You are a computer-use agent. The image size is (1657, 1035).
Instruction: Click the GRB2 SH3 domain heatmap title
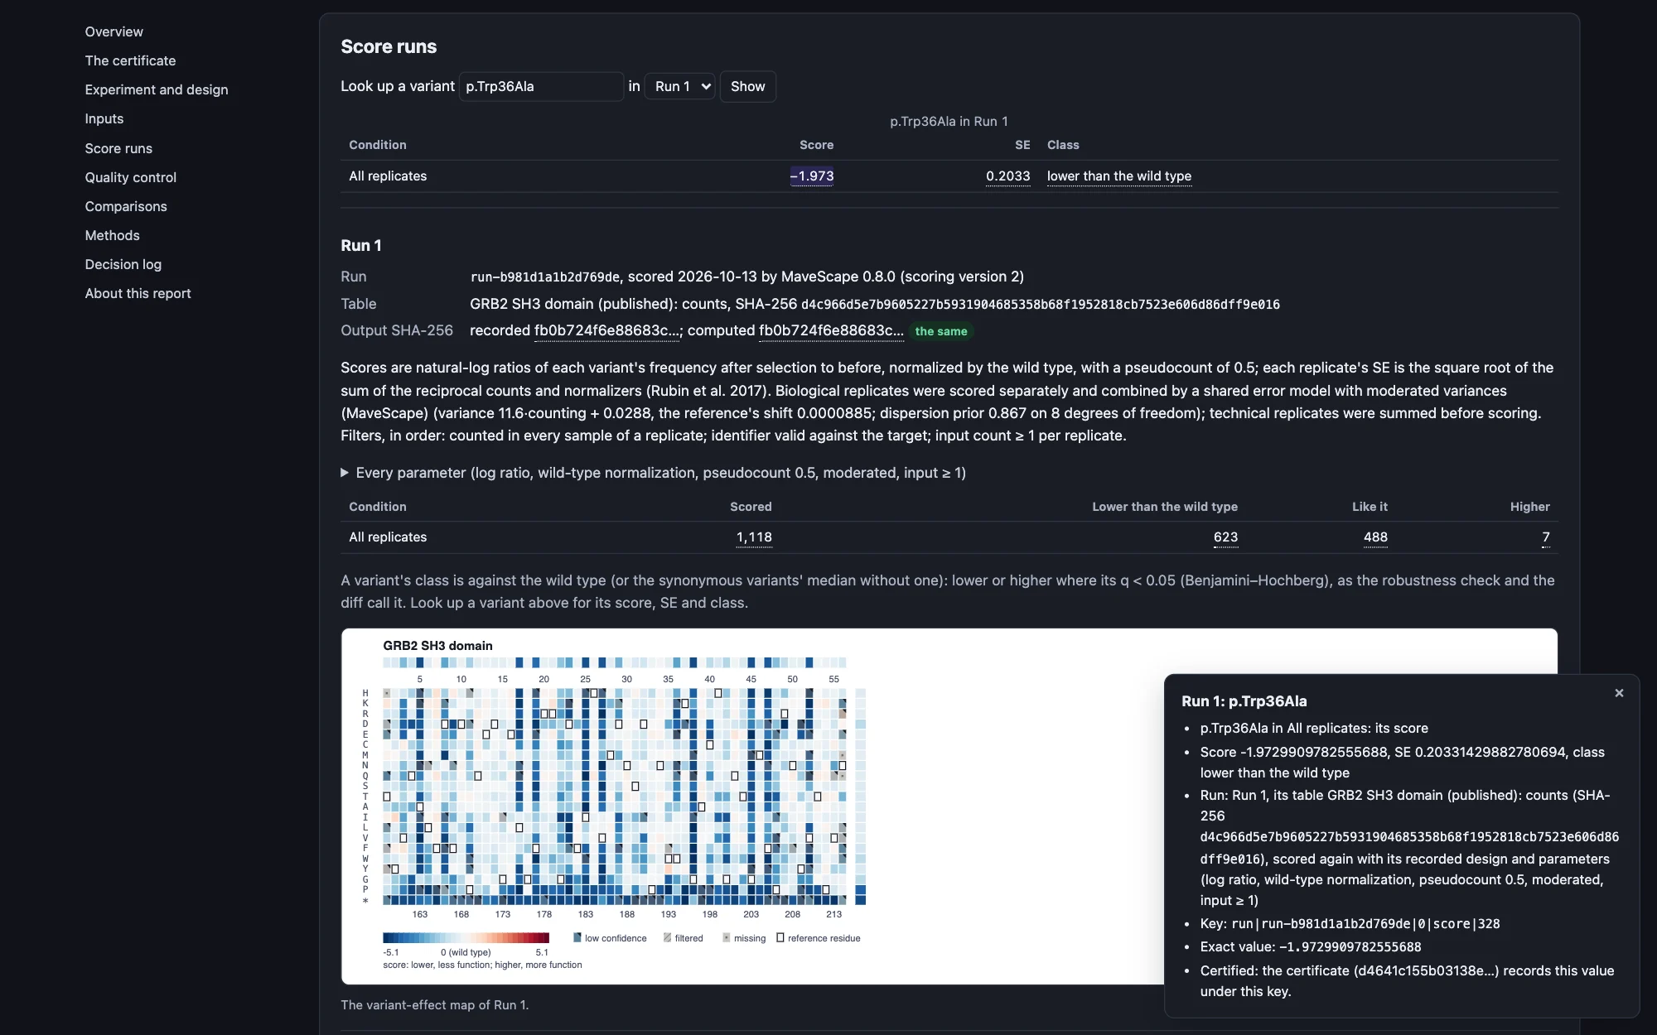[437, 646]
